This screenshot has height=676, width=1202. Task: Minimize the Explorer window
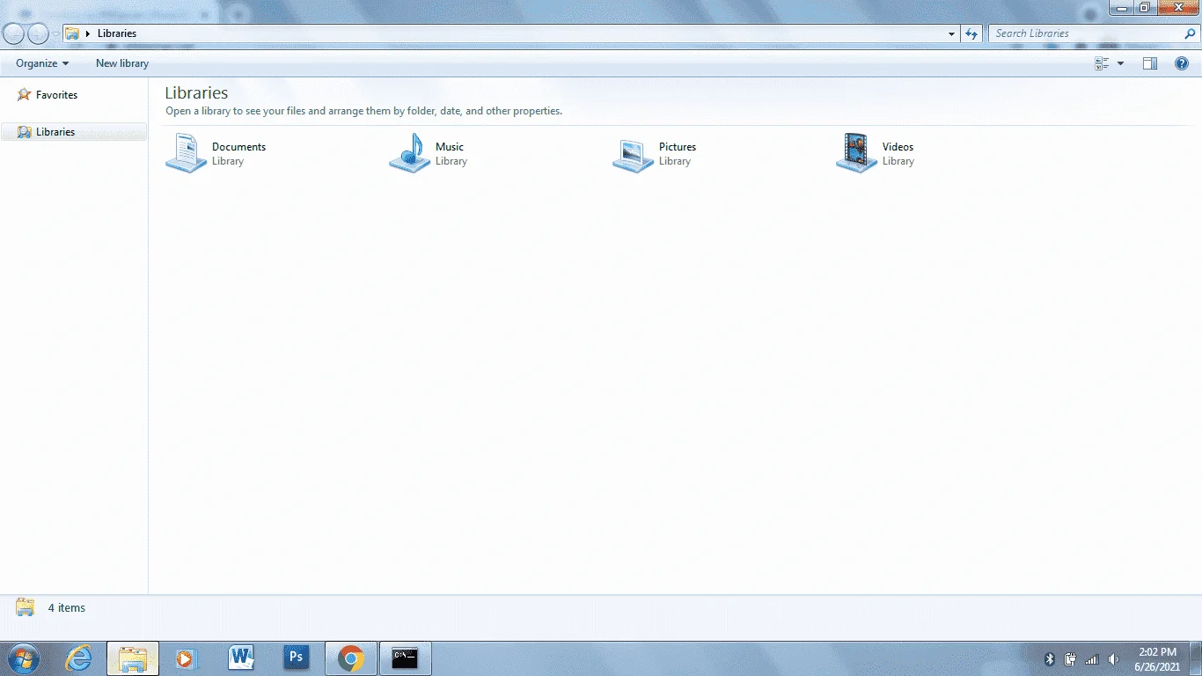1121,8
